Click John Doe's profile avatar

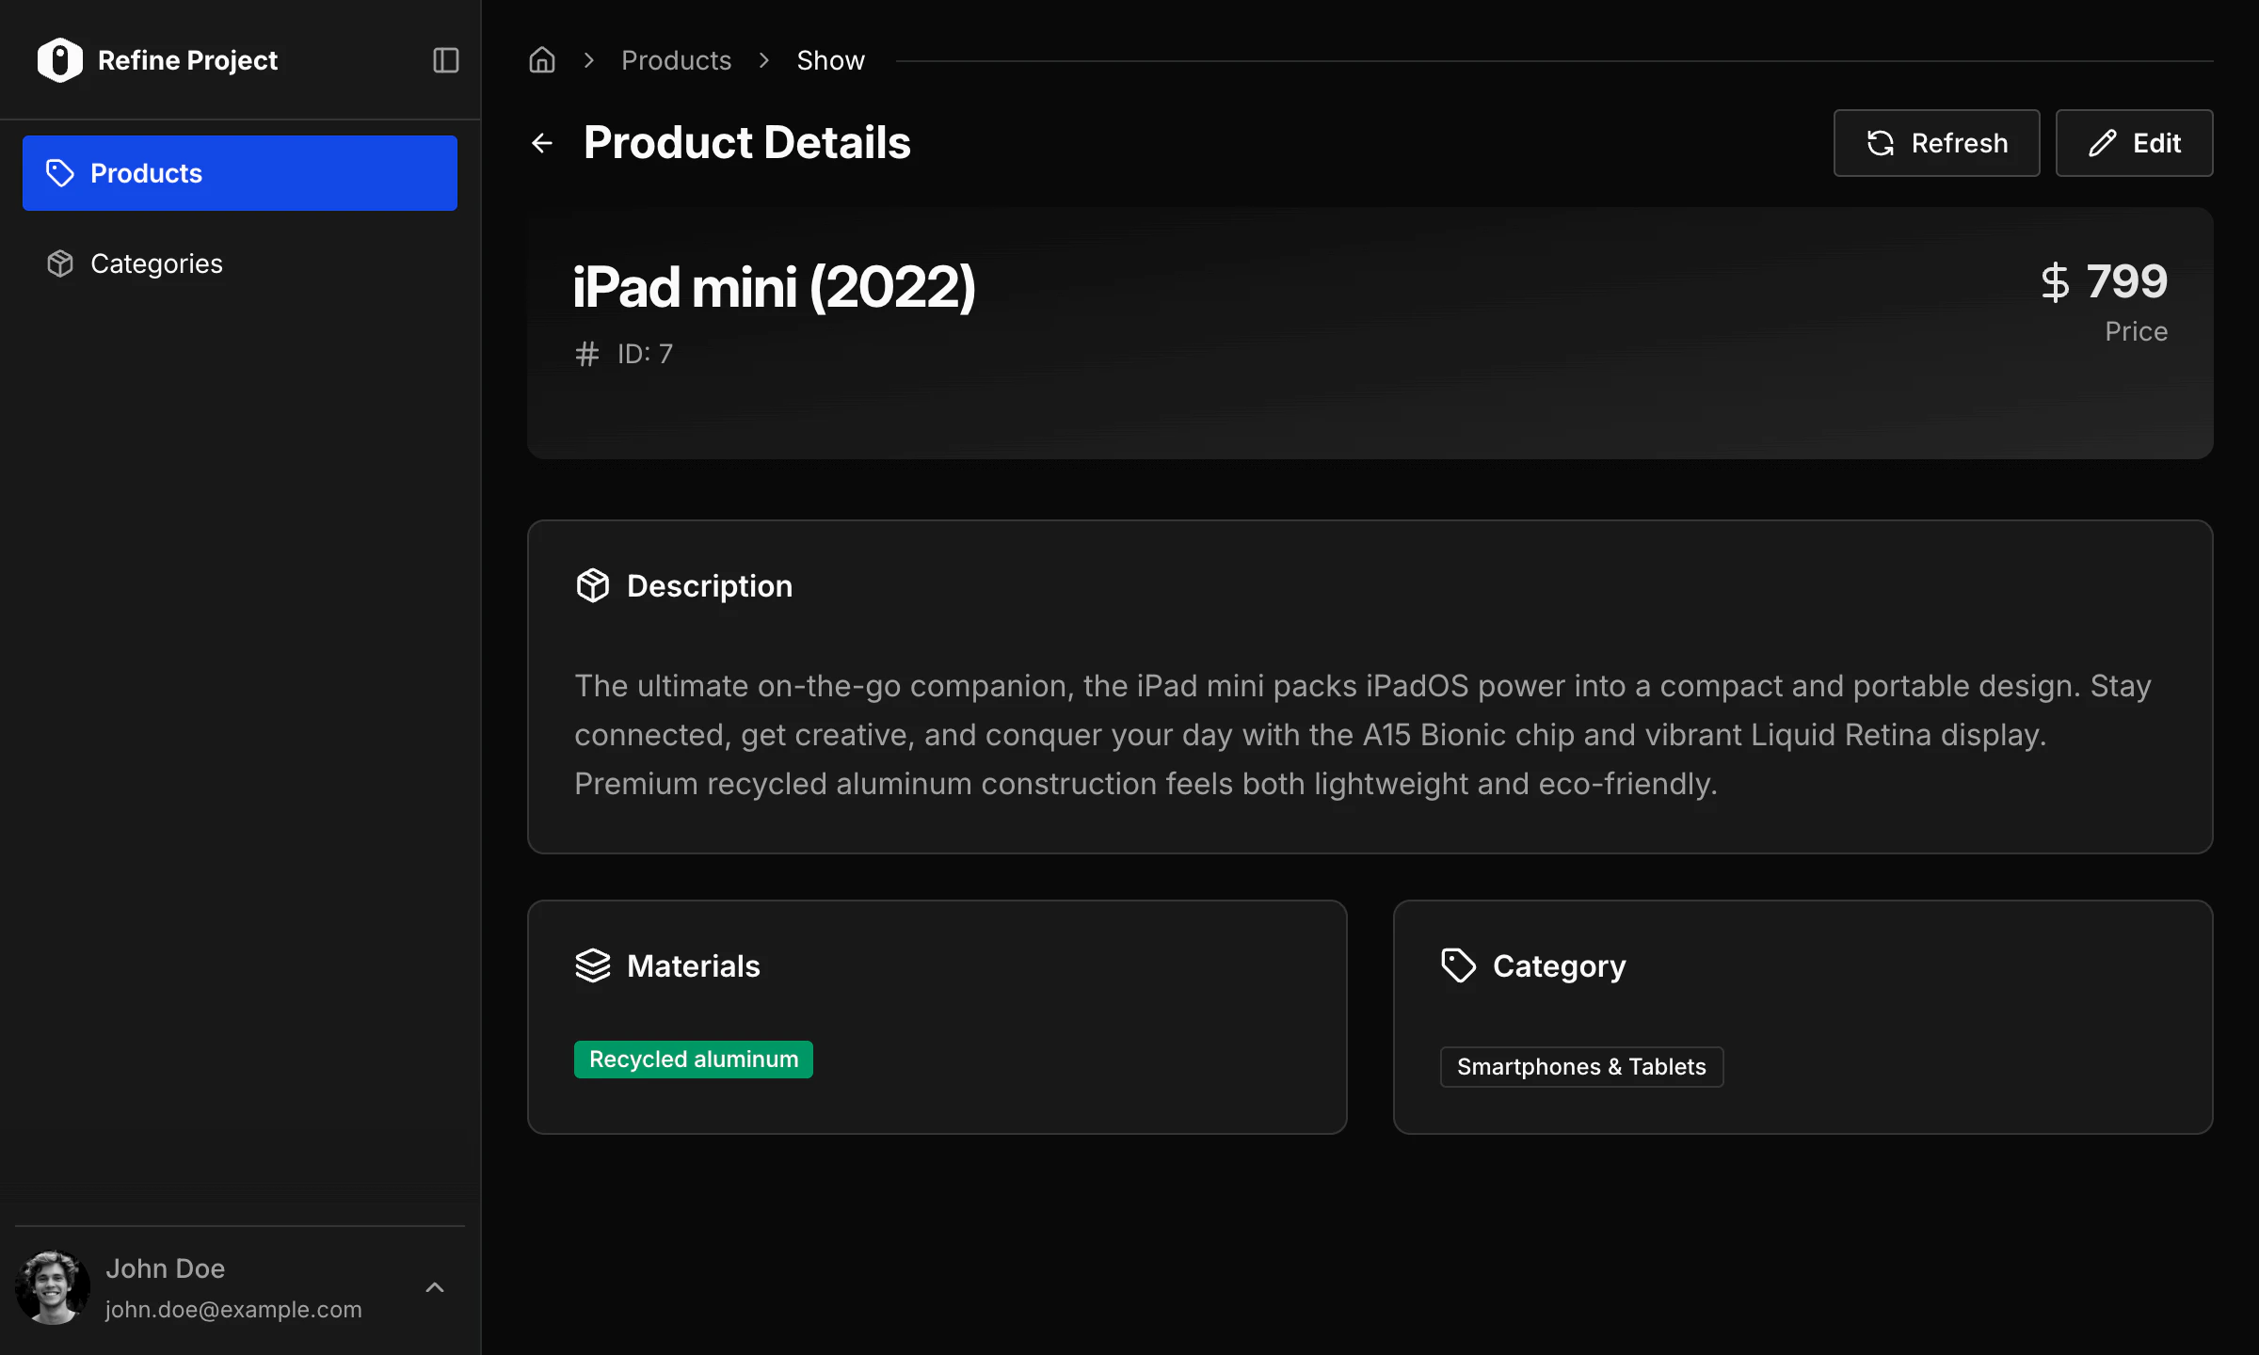pos(52,1287)
